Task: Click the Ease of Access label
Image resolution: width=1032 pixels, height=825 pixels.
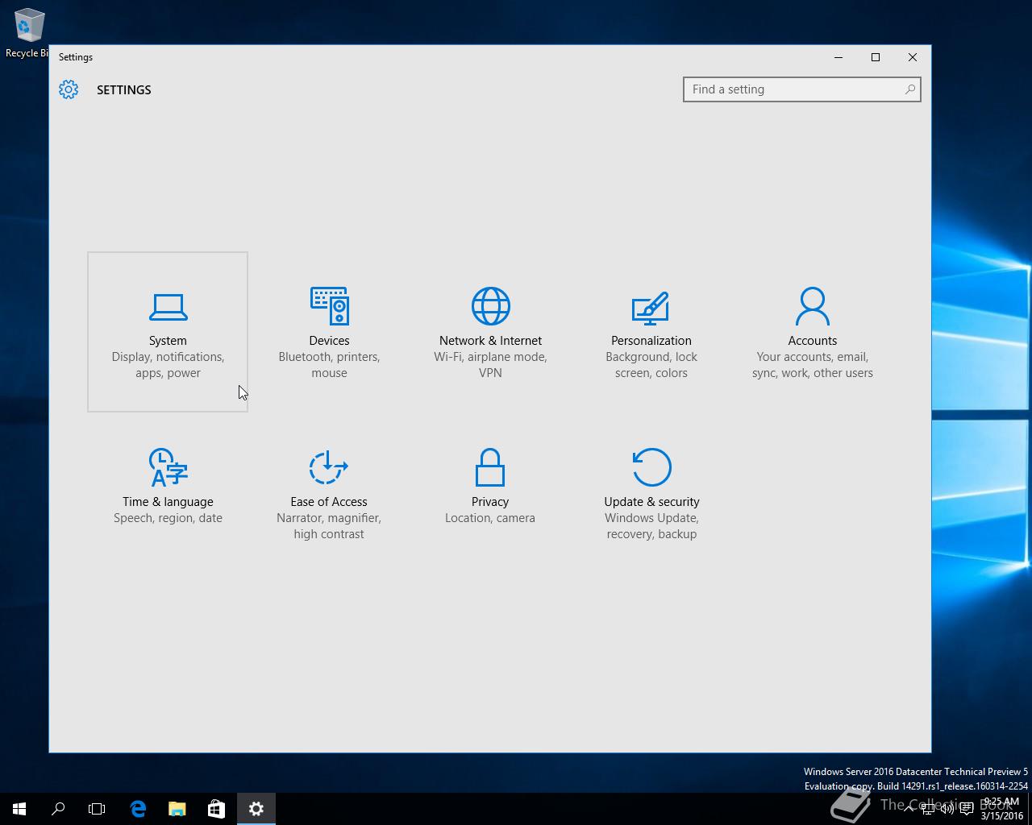Action: tap(329, 502)
